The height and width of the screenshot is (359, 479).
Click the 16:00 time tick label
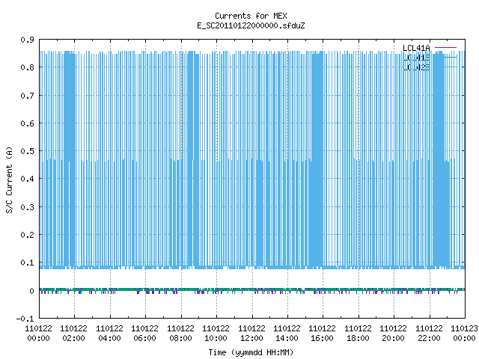point(323,338)
